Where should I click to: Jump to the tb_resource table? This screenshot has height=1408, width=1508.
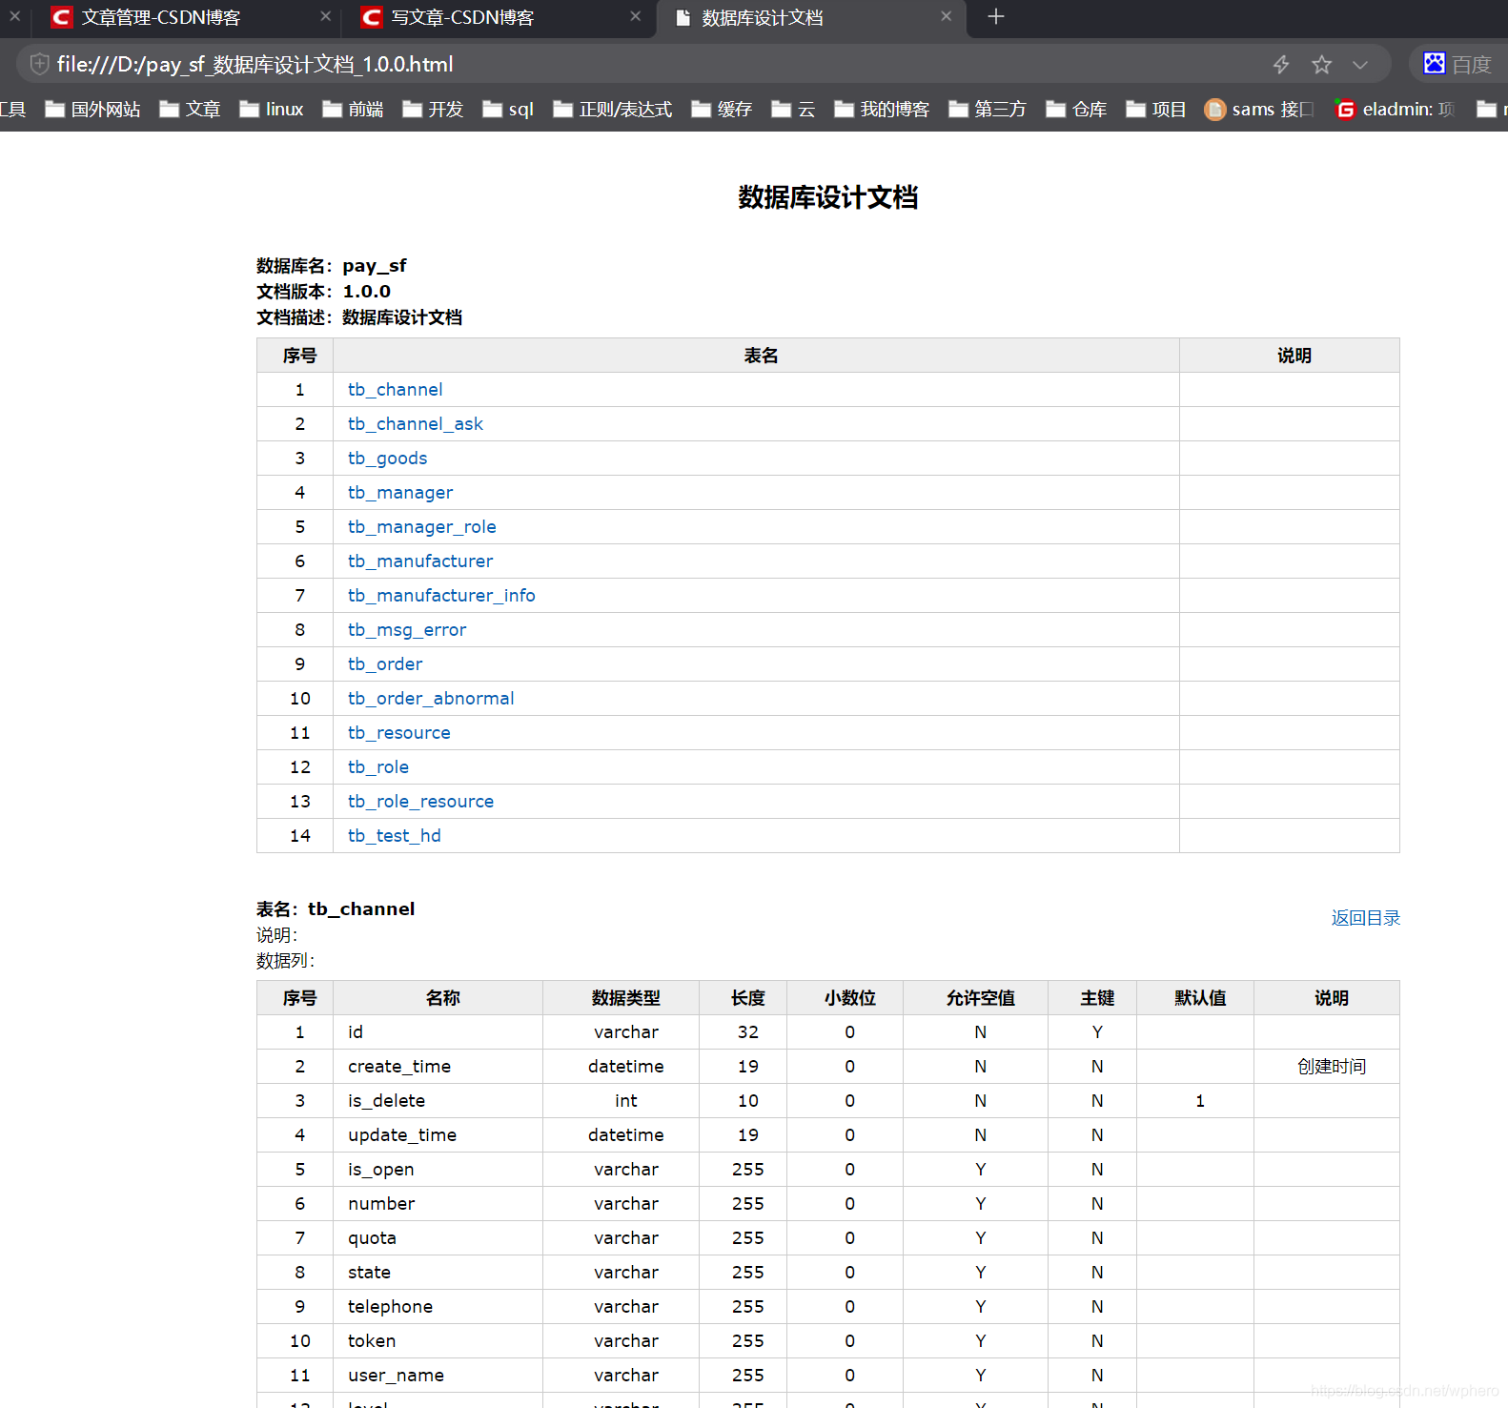(x=398, y=733)
